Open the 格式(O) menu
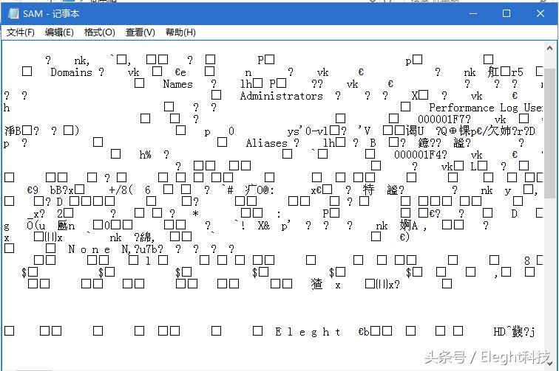Screen dimensions: 559x371 100,32
